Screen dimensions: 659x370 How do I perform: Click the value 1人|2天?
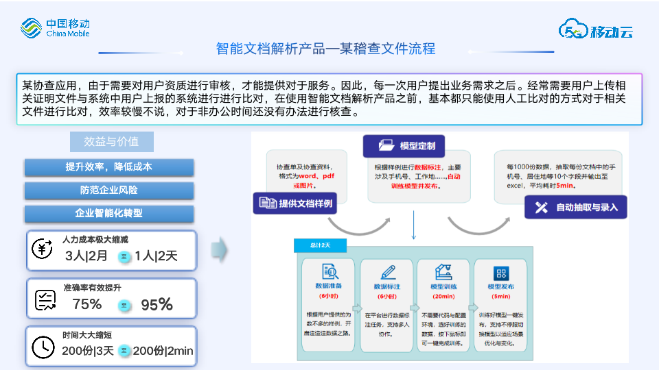[x=156, y=256]
